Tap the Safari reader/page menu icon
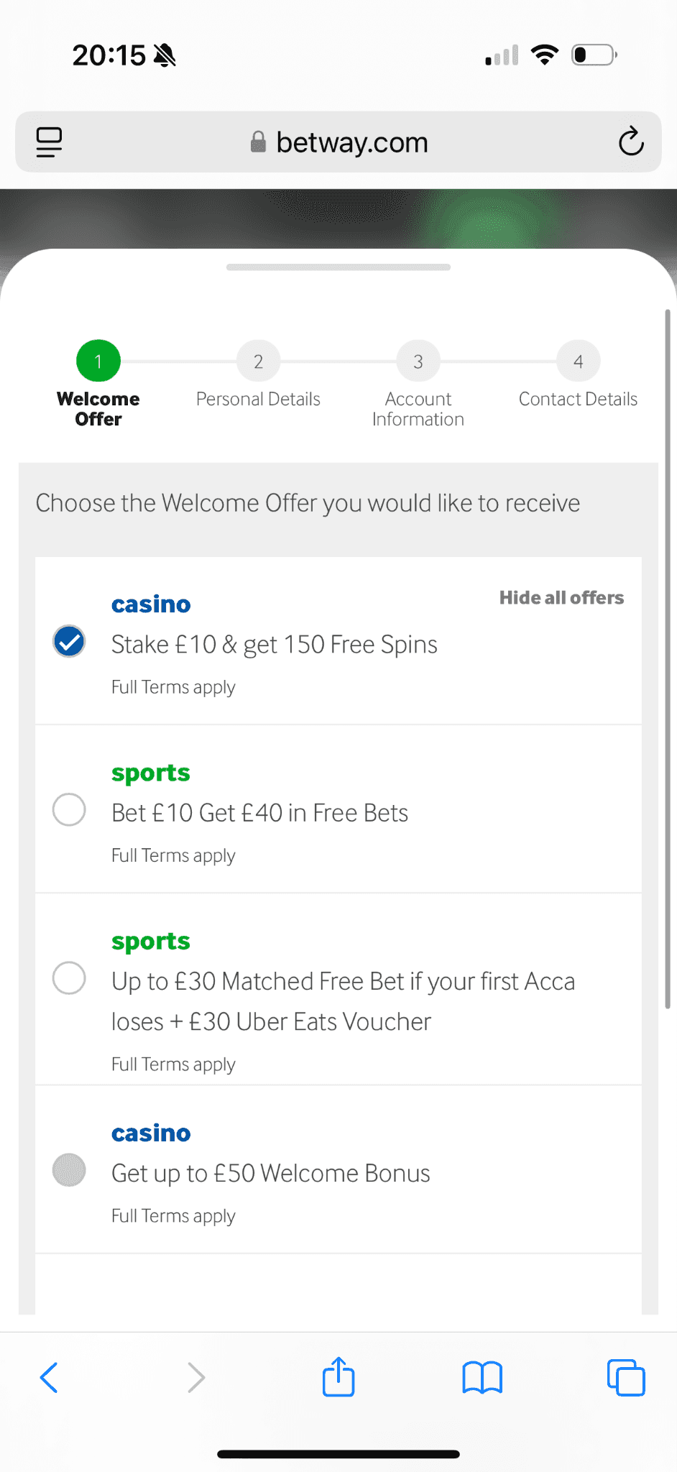 (x=49, y=142)
